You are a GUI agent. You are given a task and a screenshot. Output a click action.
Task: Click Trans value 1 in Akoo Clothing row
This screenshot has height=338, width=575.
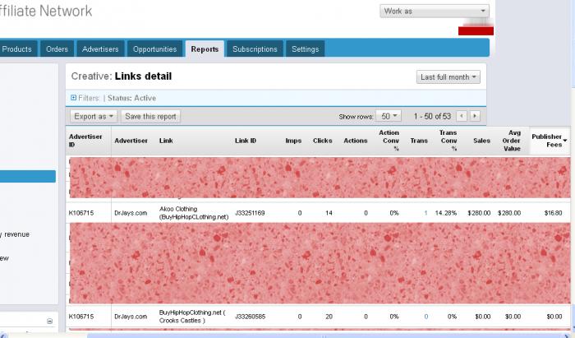coord(425,213)
